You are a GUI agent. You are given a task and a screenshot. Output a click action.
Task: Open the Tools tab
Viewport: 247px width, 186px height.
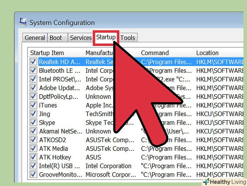click(x=128, y=38)
